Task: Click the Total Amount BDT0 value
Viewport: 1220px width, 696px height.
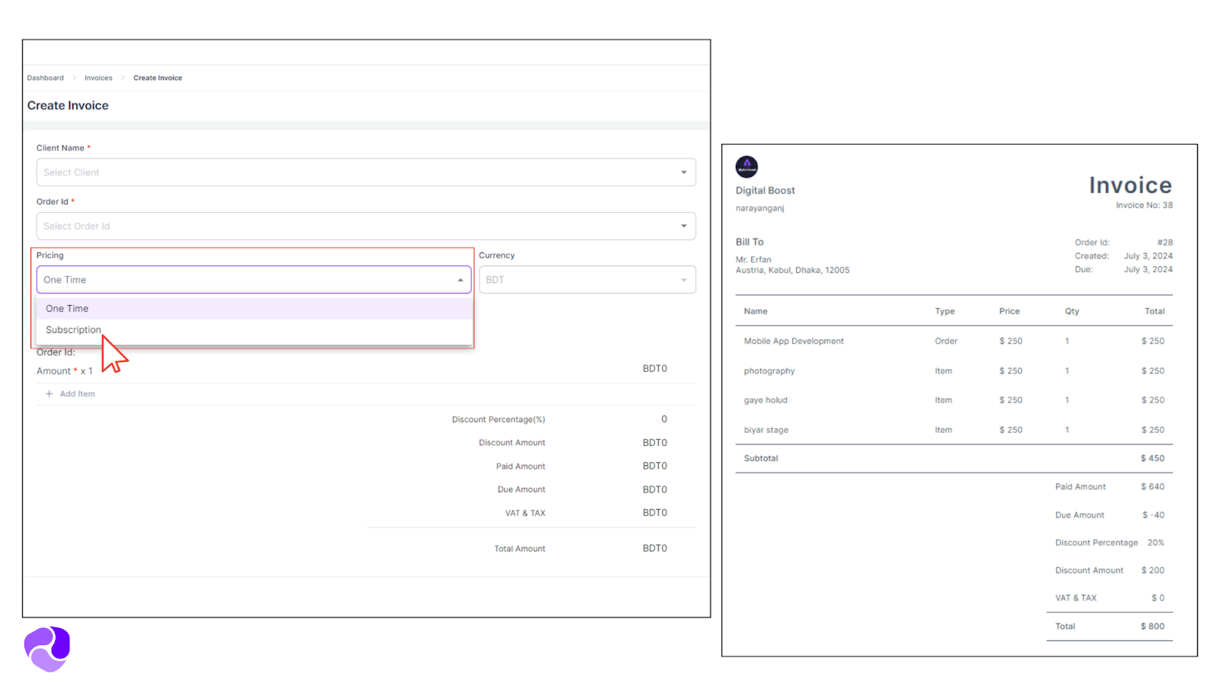Action: 655,547
